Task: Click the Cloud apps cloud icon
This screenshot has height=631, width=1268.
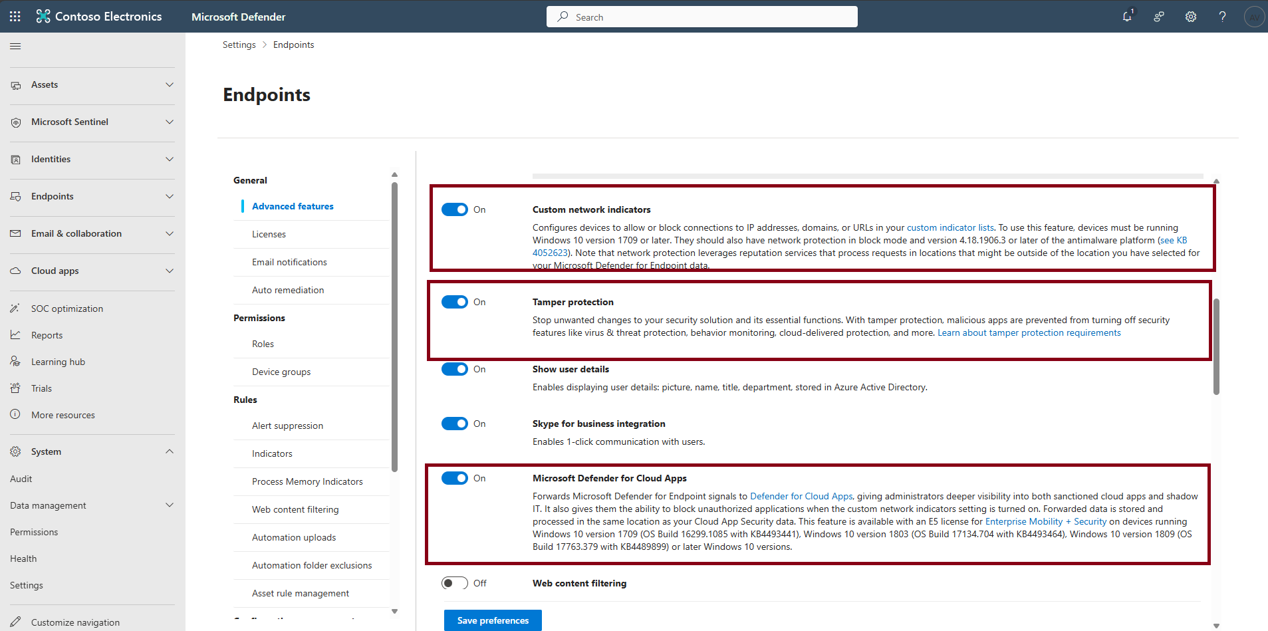Action: click(16, 271)
